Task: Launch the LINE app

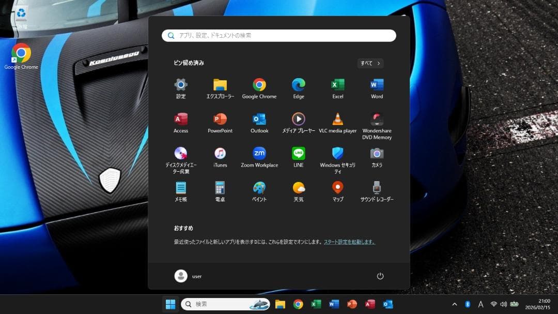Action: click(298, 157)
